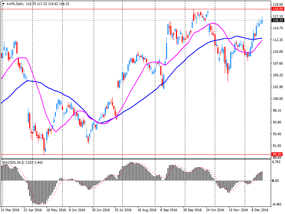285x214 pixels.
Task: Click the current price label 116.33
Action: [x=278, y=20]
